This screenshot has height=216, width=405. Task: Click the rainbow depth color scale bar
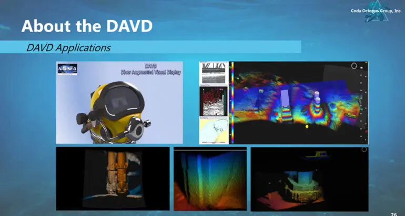pos(232,103)
